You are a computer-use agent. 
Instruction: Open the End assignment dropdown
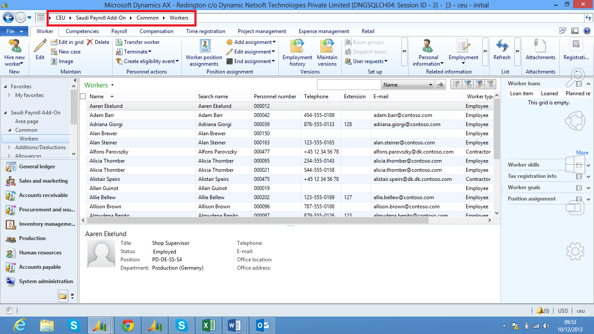(x=251, y=61)
